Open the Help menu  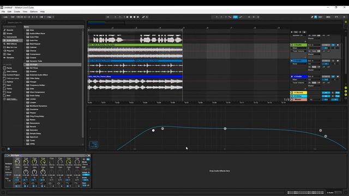(x=43, y=11)
